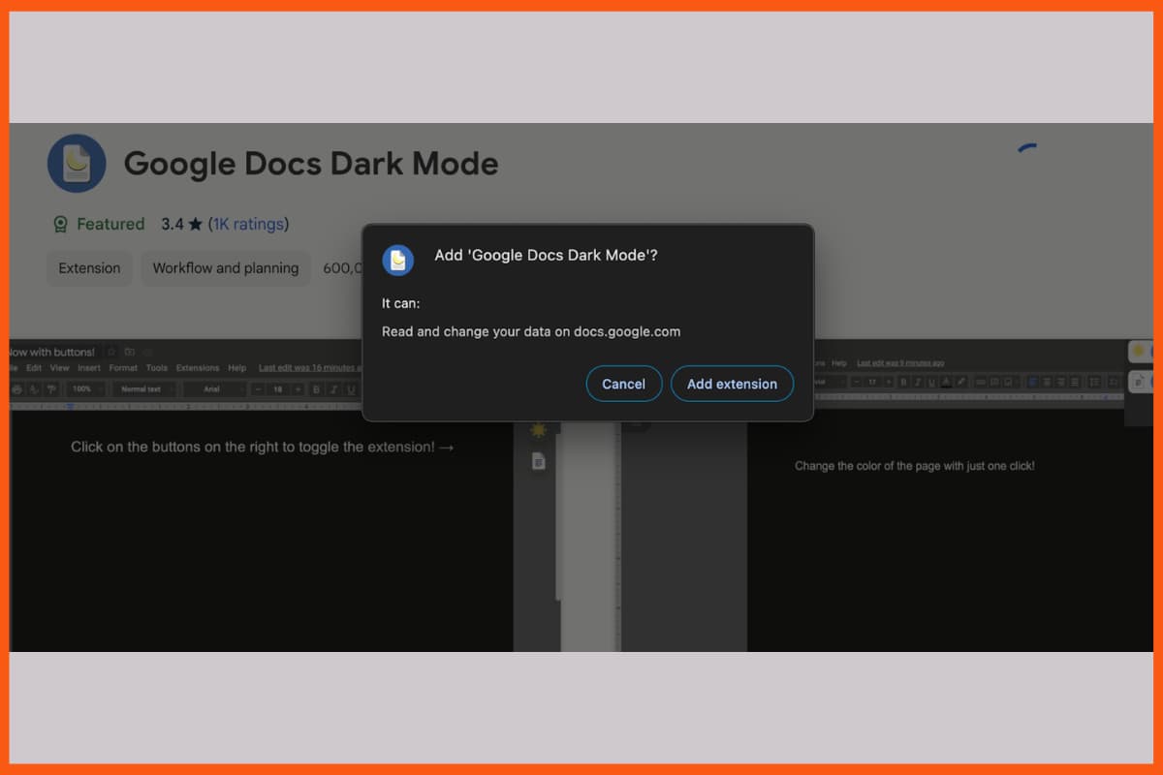
Task: Open the 1K ratings link
Action: (249, 224)
